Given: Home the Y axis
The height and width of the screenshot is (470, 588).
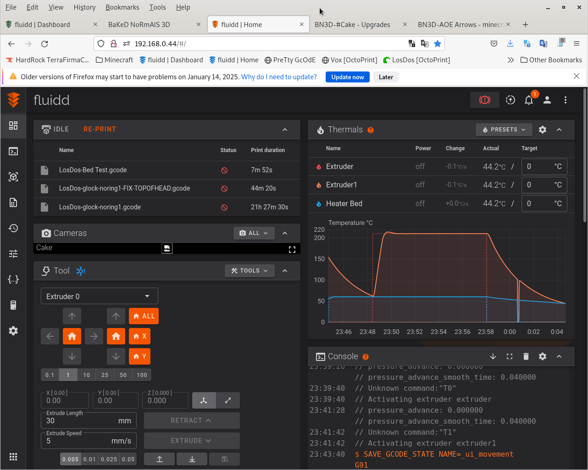Looking at the screenshot, I should [x=139, y=356].
